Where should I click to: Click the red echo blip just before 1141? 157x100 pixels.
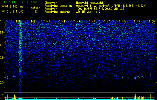click(x=15, y=76)
